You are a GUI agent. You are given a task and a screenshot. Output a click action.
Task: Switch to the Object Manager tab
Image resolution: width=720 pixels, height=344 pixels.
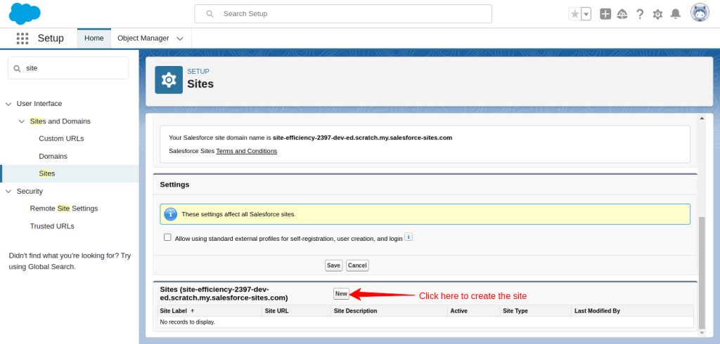coord(143,38)
